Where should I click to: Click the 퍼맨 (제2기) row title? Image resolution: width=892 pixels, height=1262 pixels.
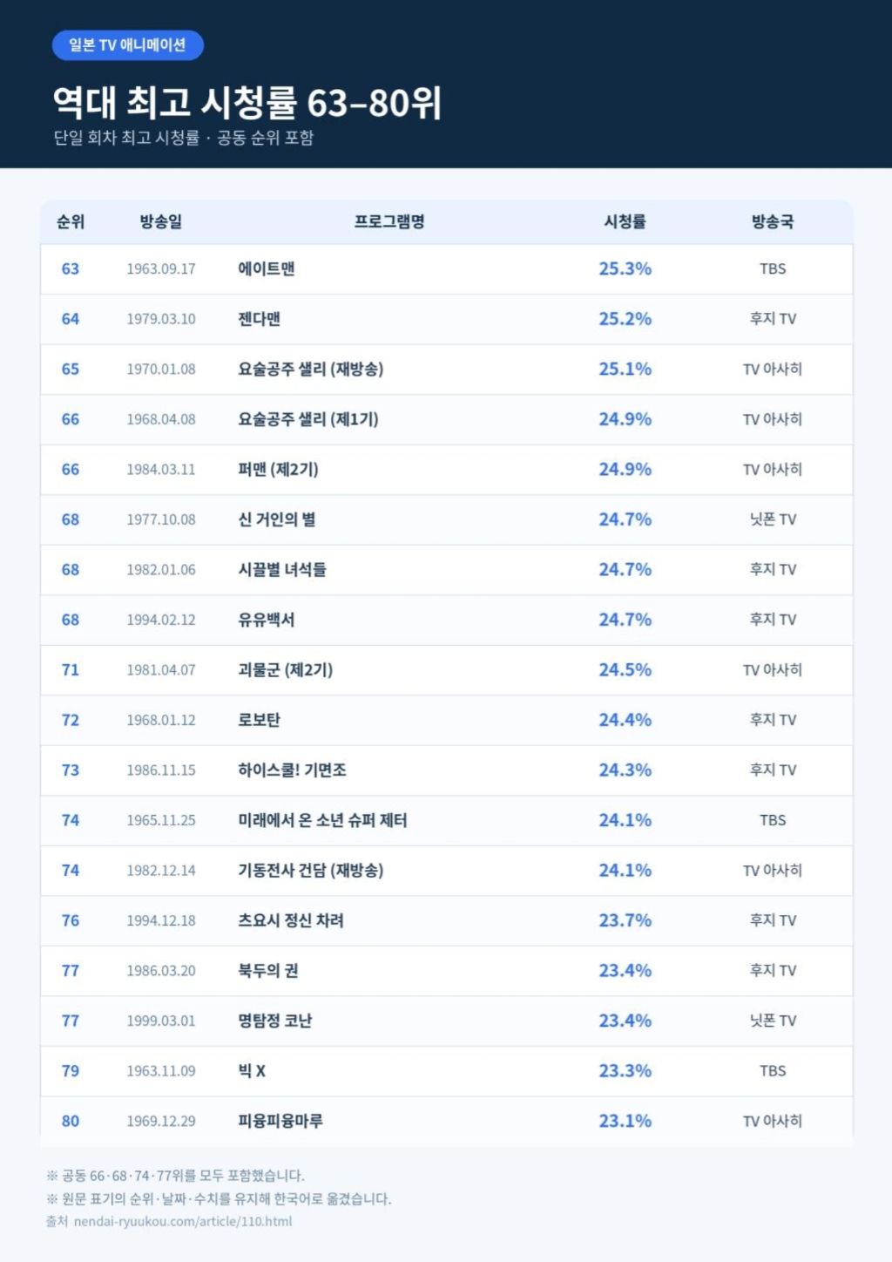click(279, 470)
